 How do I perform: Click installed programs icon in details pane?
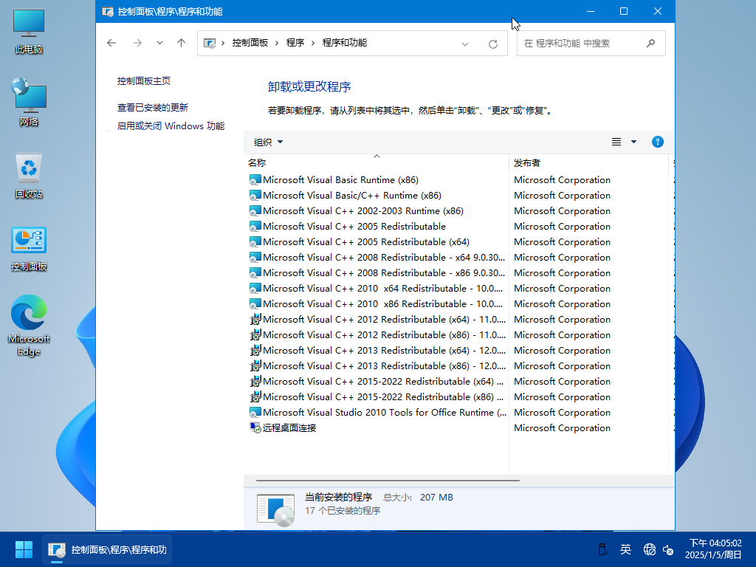point(276,509)
